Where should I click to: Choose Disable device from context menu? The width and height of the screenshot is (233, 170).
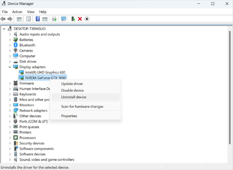[x=85, y=90]
